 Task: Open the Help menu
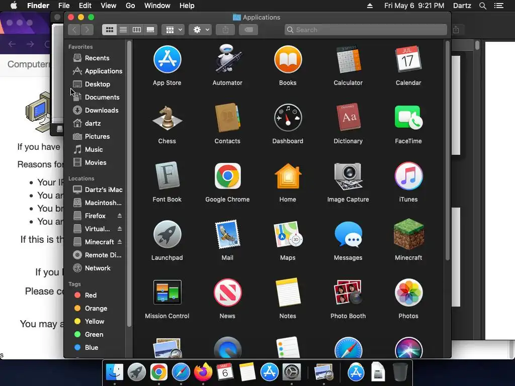click(187, 6)
